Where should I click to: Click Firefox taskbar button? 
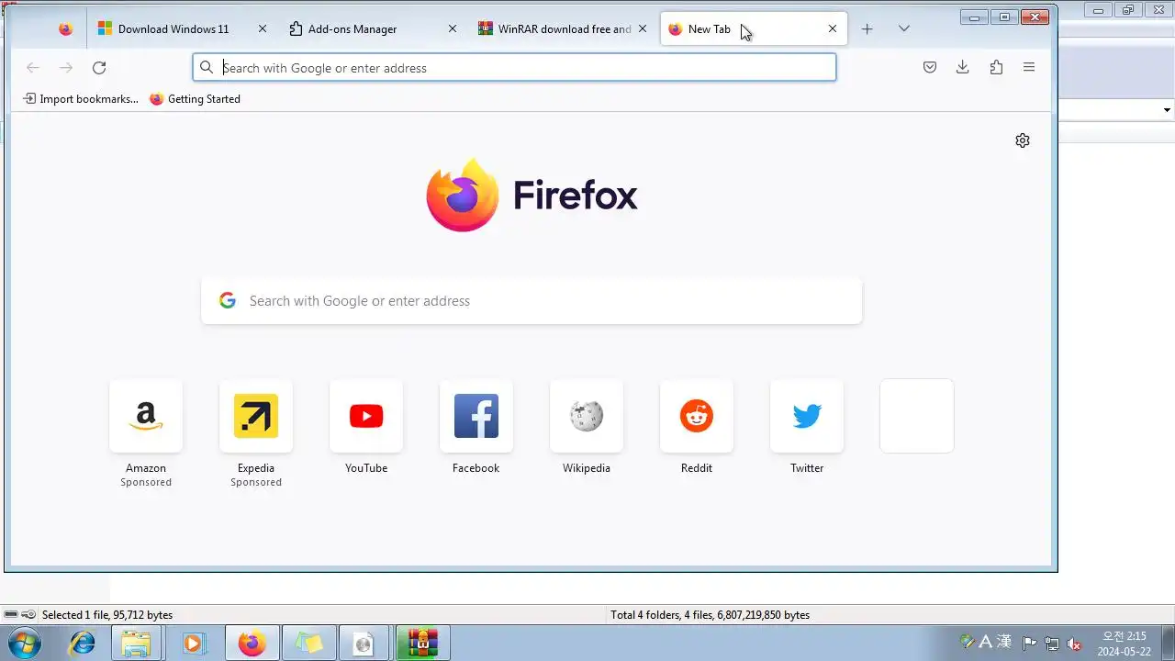tap(252, 644)
